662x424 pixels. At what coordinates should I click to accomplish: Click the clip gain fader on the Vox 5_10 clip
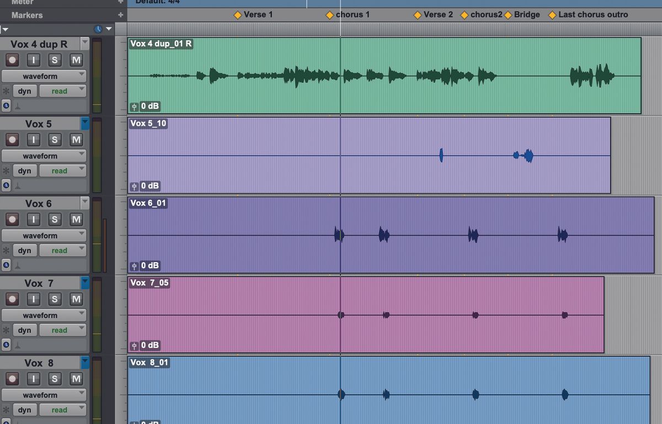tap(134, 186)
